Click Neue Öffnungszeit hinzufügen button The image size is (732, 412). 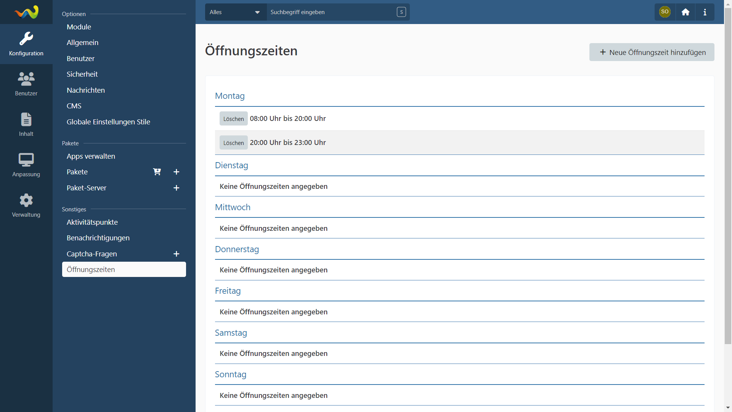coord(652,52)
